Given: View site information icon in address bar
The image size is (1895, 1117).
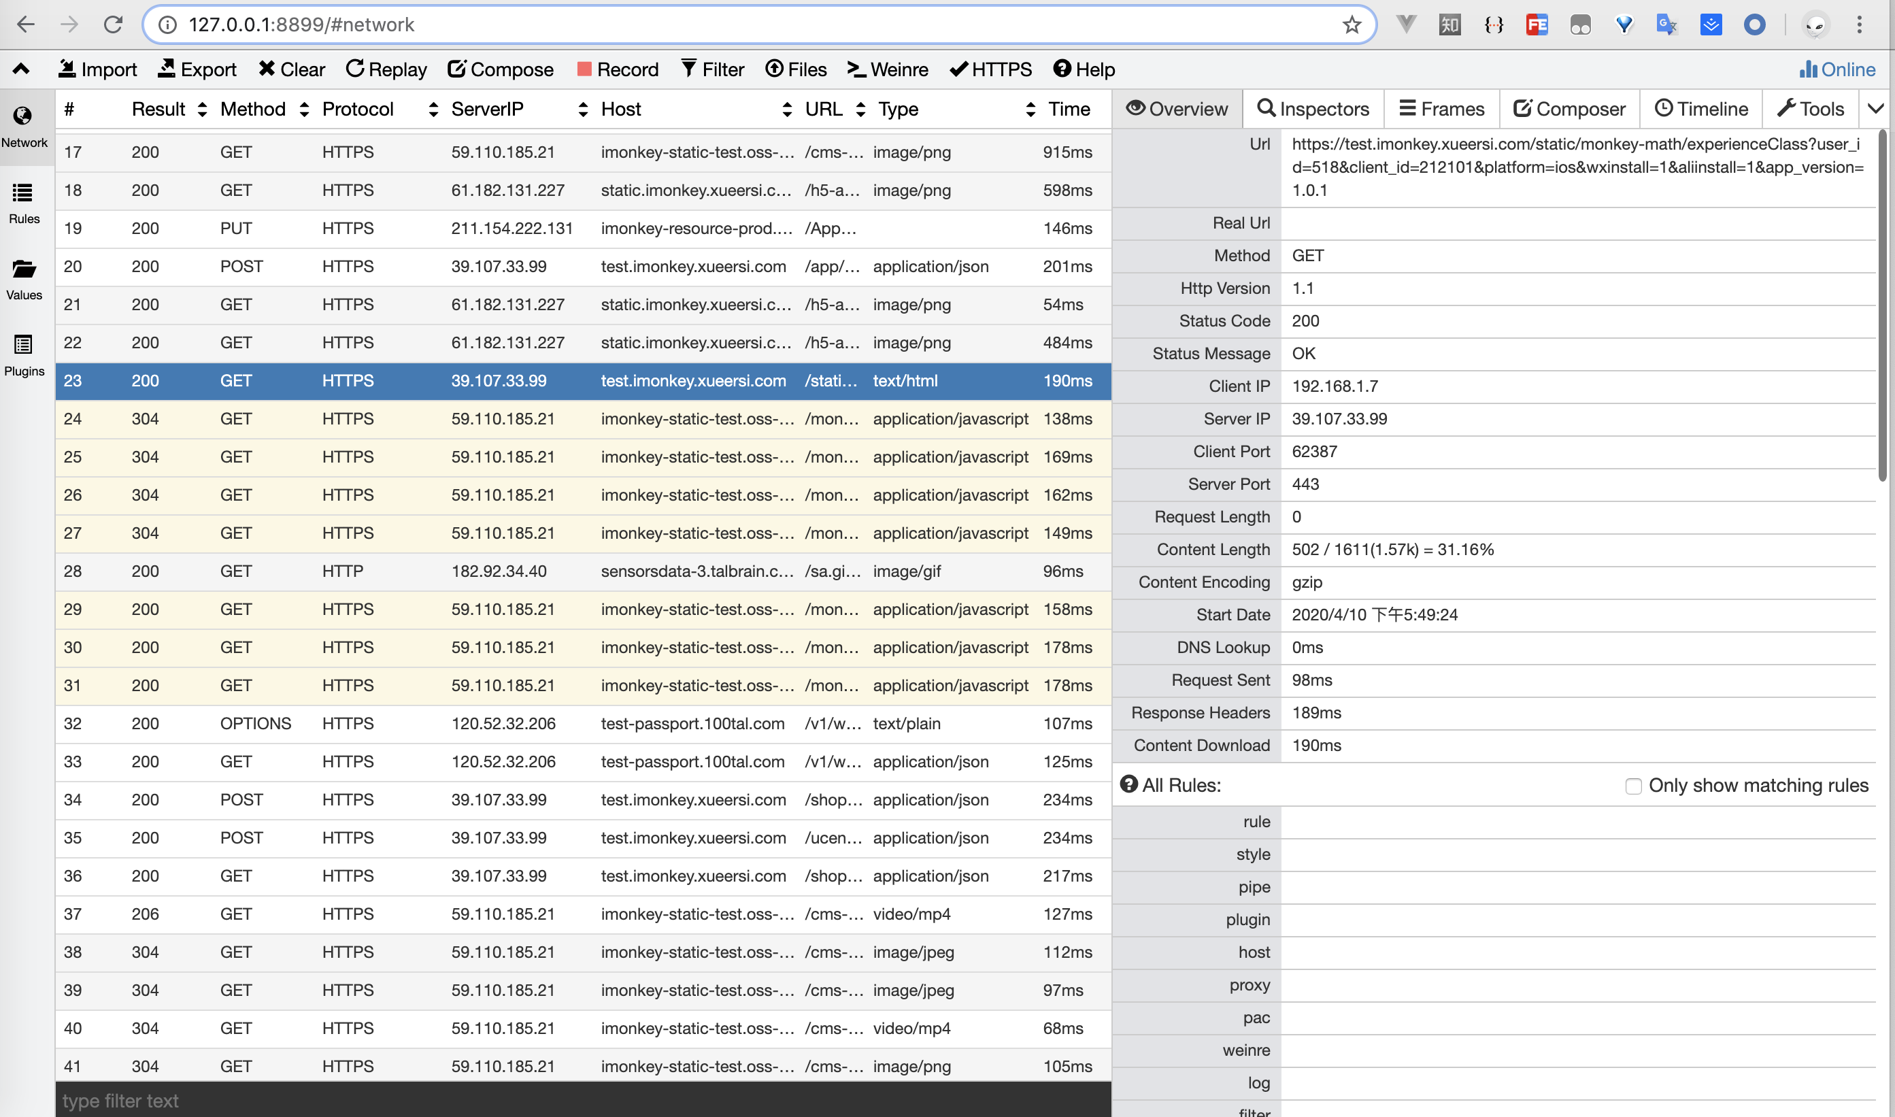Looking at the screenshot, I should [167, 25].
